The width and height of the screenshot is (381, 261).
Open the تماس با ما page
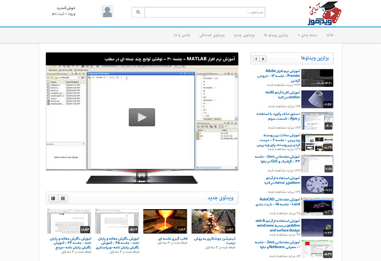[x=182, y=36]
